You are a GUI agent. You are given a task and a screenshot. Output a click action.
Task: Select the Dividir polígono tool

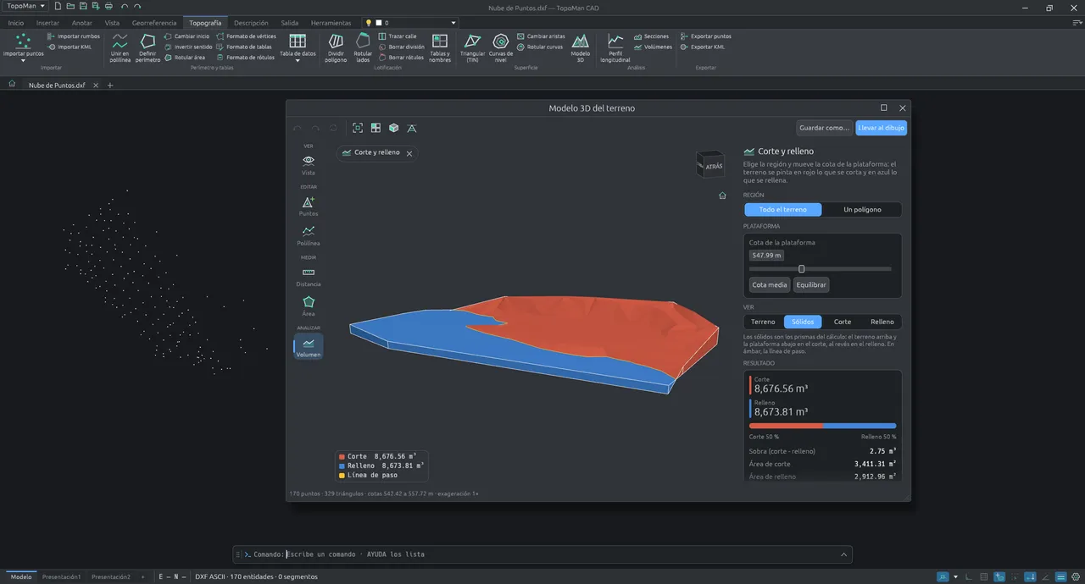pos(336,48)
